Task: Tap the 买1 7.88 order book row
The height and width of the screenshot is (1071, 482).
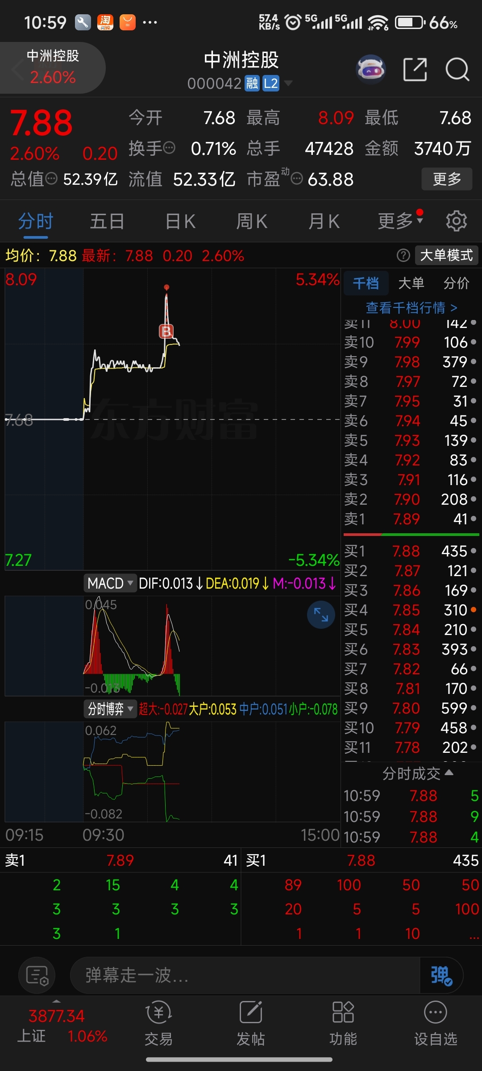Action: (x=411, y=551)
